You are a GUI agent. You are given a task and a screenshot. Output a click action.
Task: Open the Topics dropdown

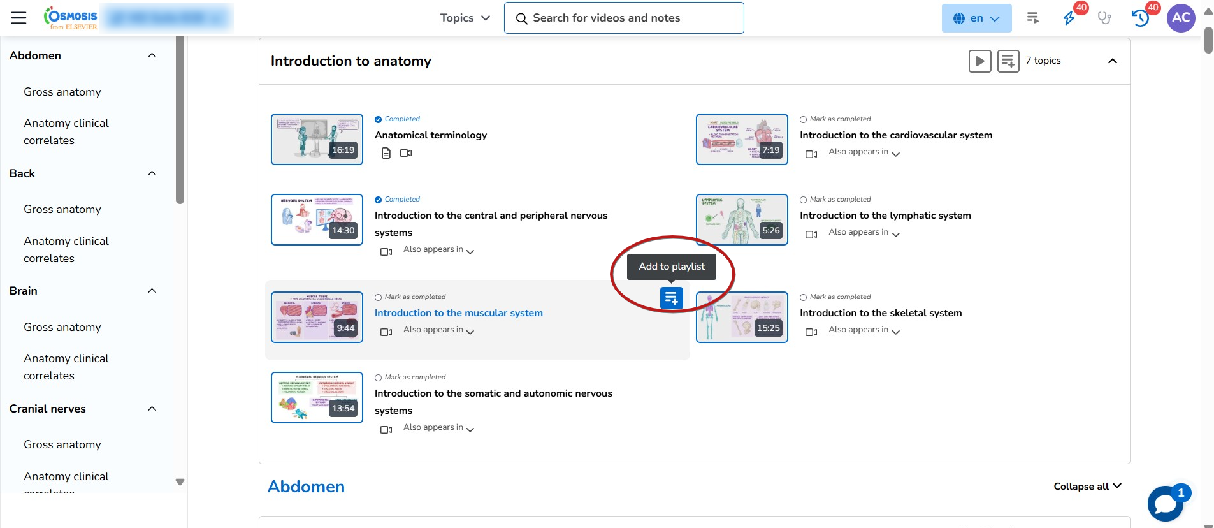[x=465, y=18]
